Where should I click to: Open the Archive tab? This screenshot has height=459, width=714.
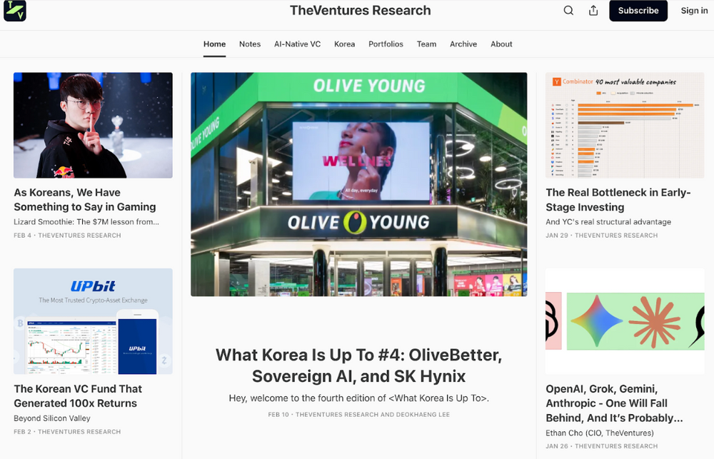pyautogui.click(x=463, y=44)
